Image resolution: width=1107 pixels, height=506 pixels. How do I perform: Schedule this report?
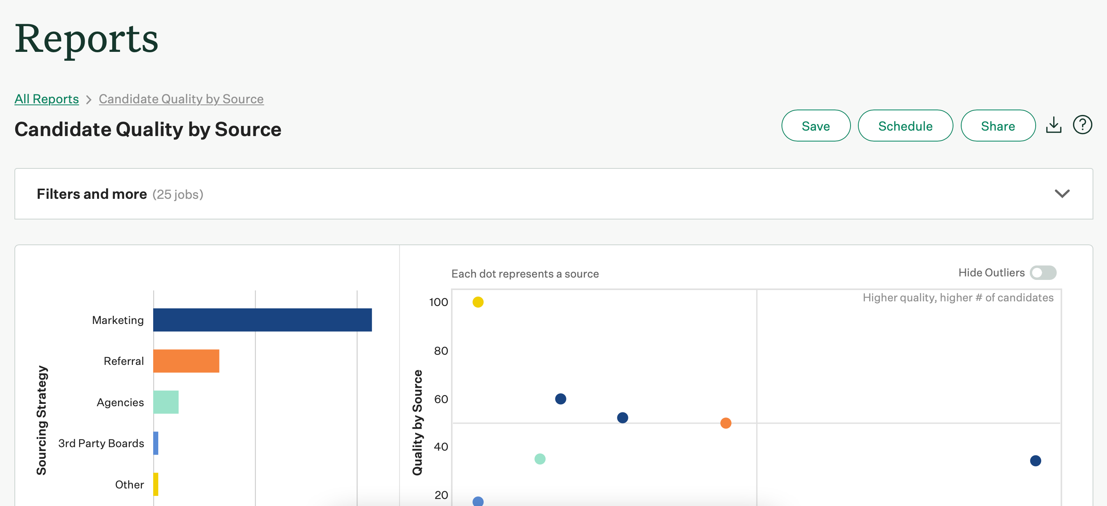905,126
